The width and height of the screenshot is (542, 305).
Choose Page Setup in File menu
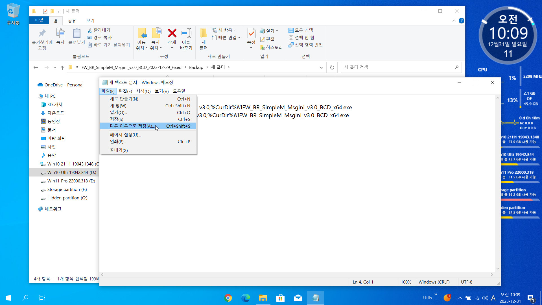tap(148, 135)
